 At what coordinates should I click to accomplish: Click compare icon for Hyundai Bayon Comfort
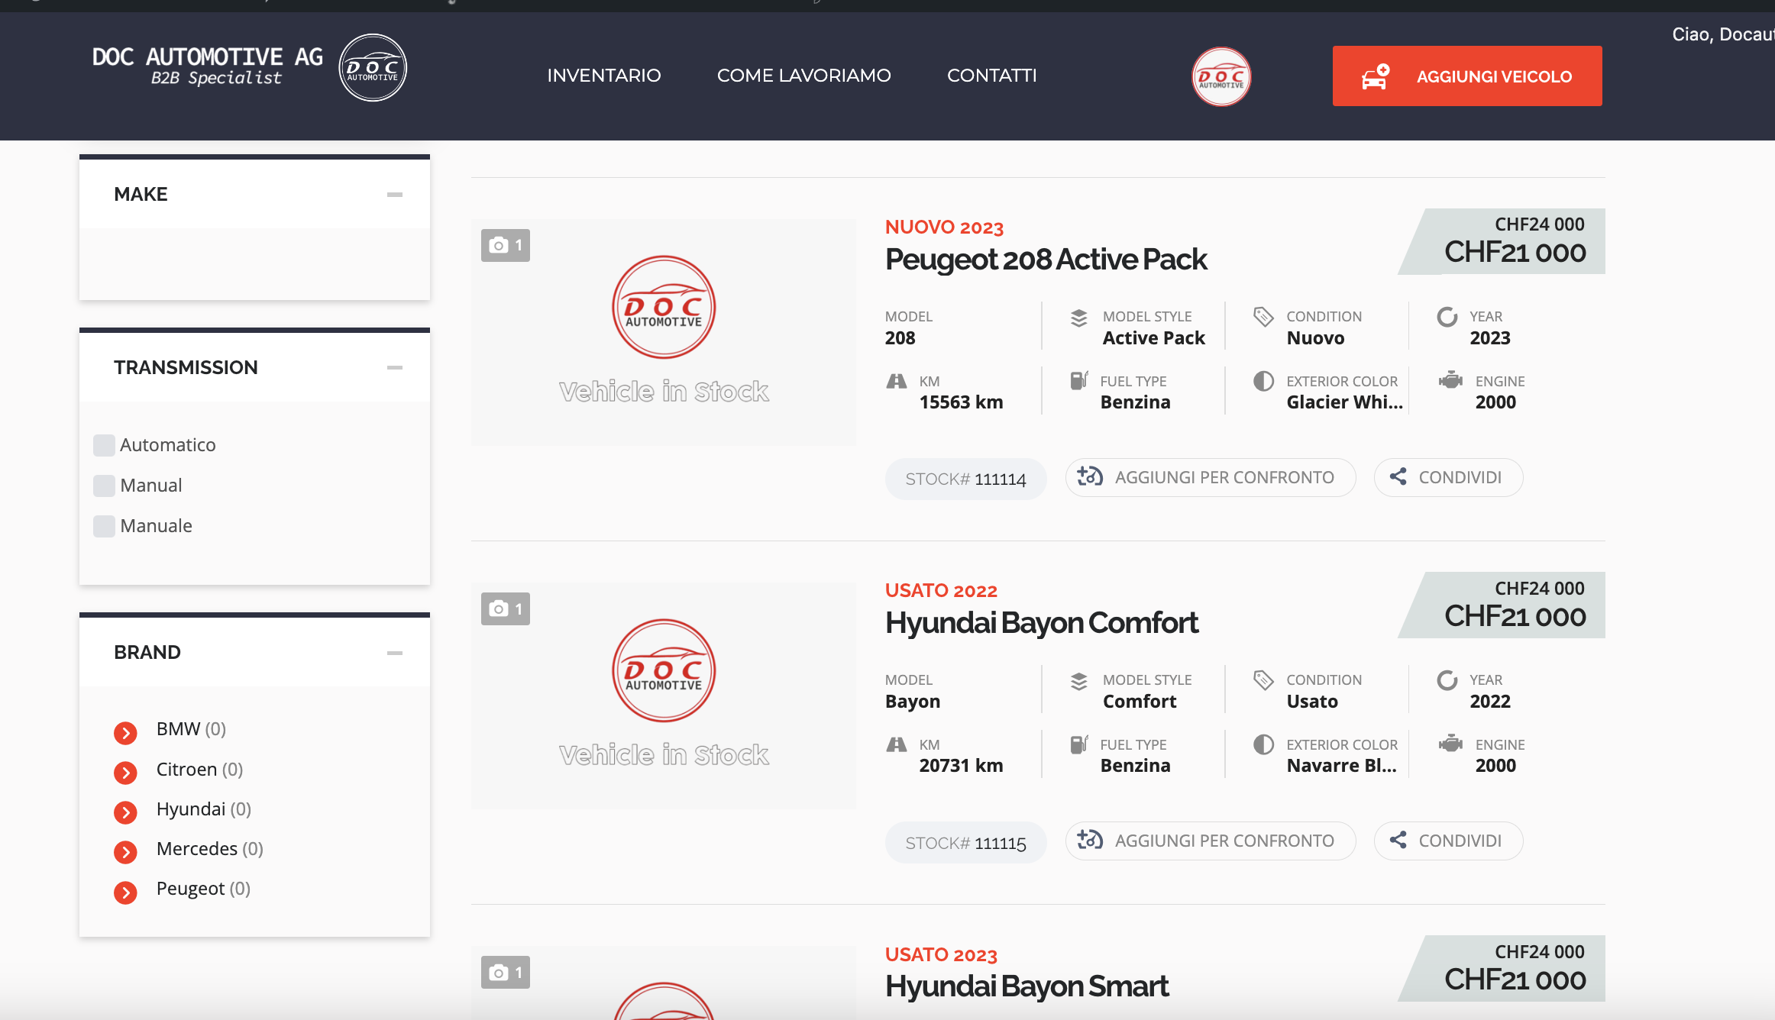(x=1090, y=841)
